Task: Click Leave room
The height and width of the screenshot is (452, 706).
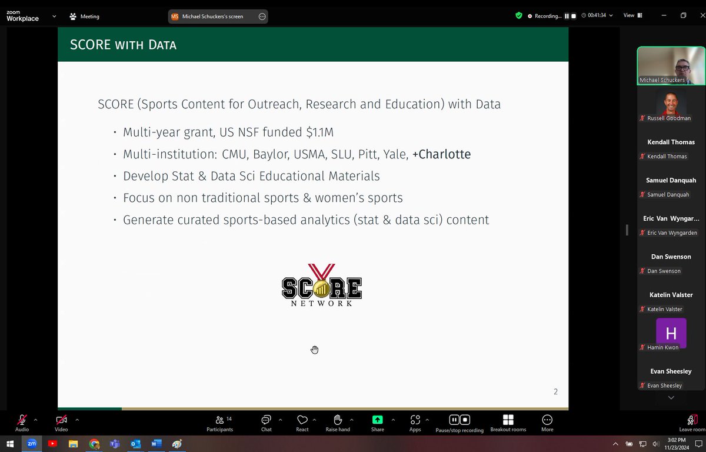Action: coord(692,423)
